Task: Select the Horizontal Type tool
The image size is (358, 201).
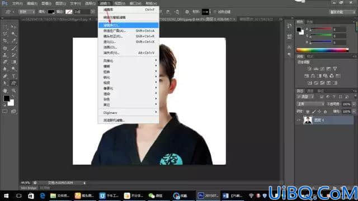Action: point(13,76)
